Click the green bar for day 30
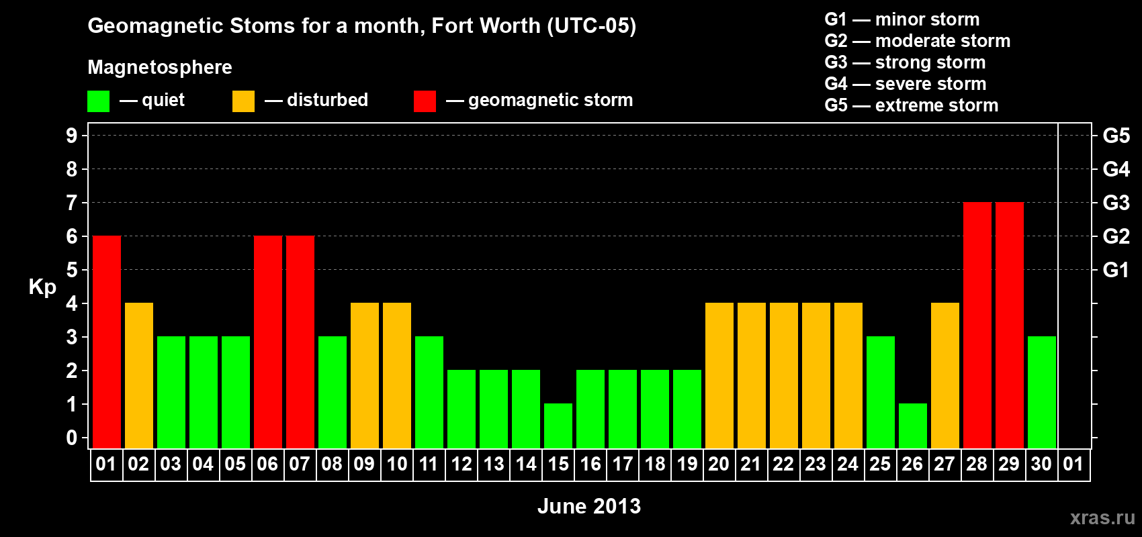This screenshot has width=1142, height=537. pos(1042,393)
